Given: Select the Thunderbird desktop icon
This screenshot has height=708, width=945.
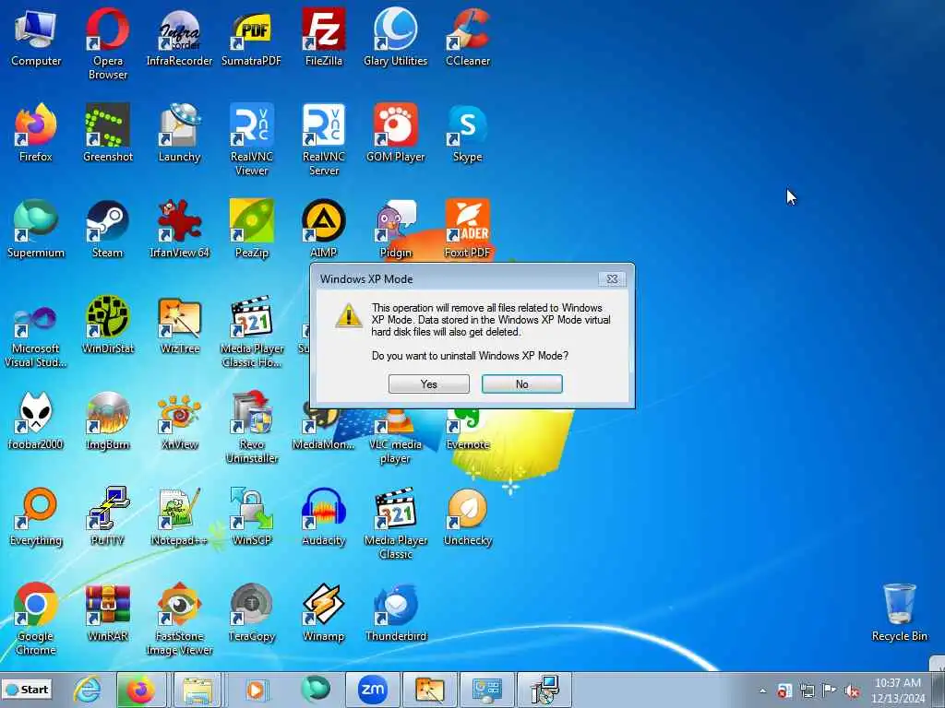Looking at the screenshot, I should point(395,612).
